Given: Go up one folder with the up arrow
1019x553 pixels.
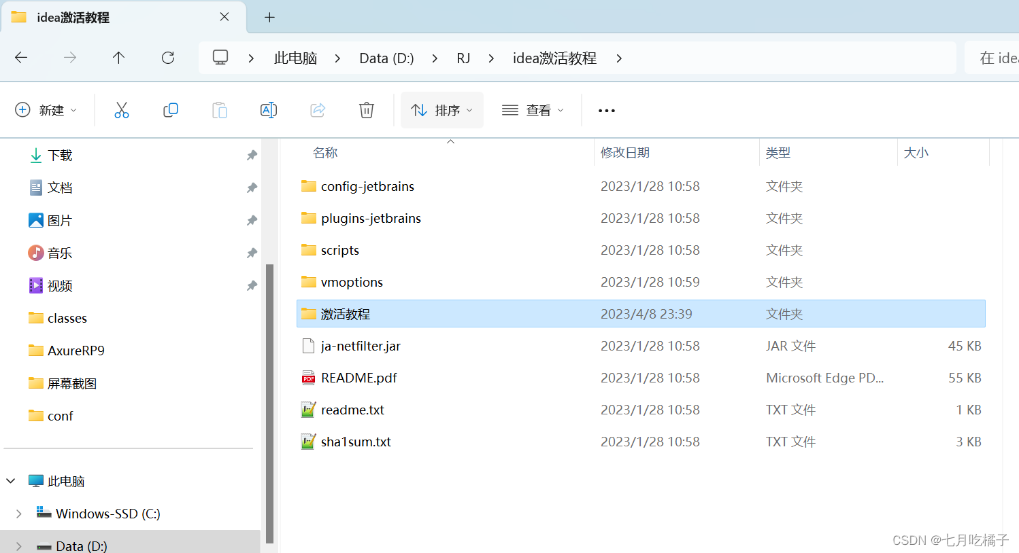Looking at the screenshot, I should 118,58.
